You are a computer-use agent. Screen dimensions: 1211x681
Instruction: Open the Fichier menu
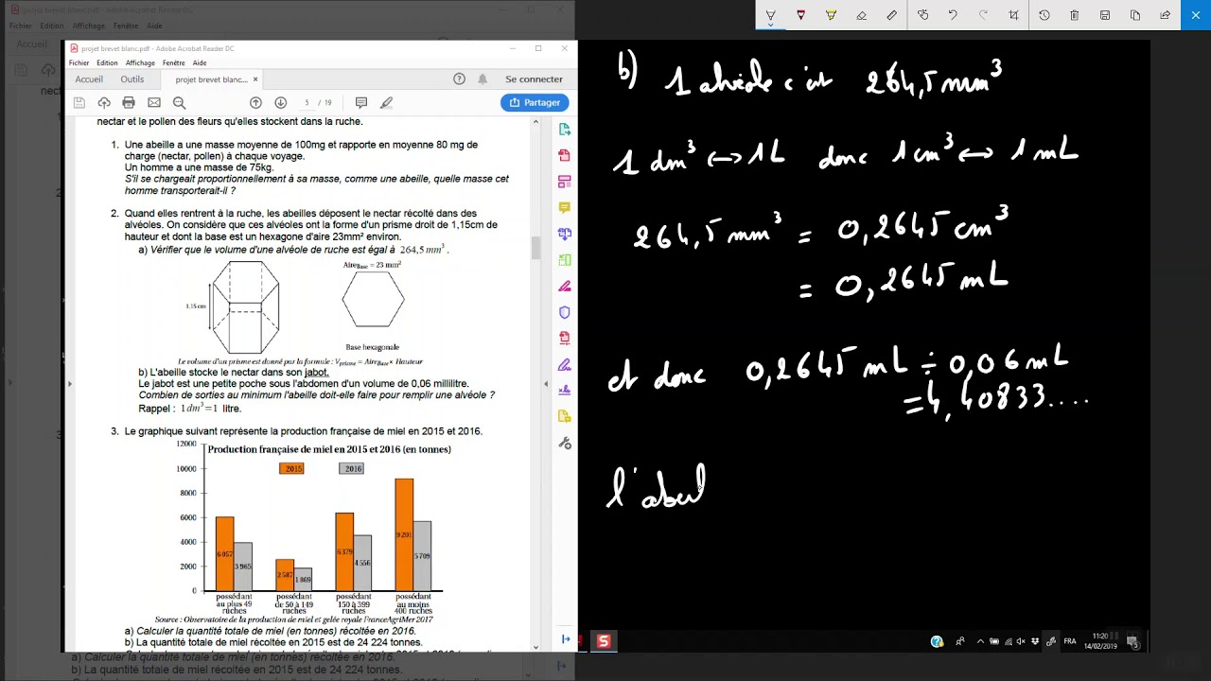click(x=79, y=63)
